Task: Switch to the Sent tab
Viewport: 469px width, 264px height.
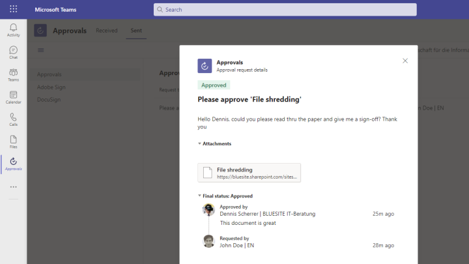Action: click(136, 31)
